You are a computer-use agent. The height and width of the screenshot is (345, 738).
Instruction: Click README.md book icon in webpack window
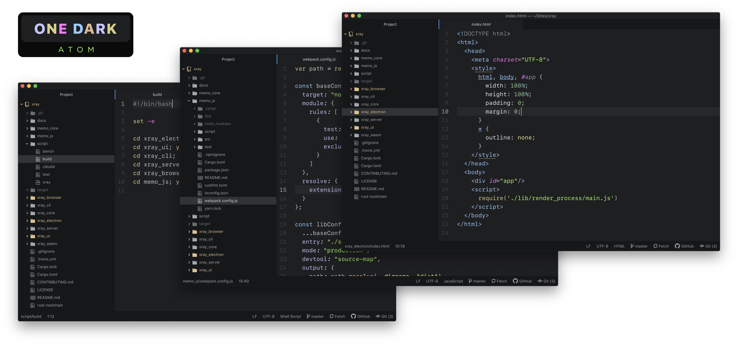[200, 178]
